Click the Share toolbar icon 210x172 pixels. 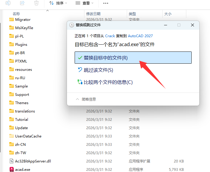coord(22,3)
